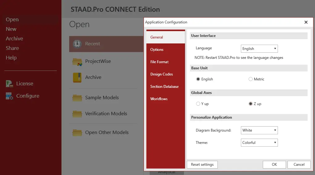Viewport: 315px width, 175px height.
Task: Switch to the File Format tab
Action: point(166,62)
